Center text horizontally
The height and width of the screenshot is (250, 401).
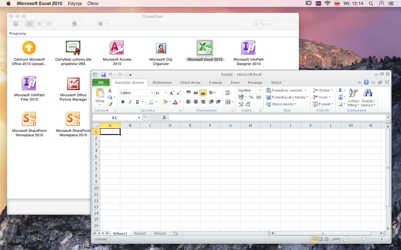click(196, 102)
